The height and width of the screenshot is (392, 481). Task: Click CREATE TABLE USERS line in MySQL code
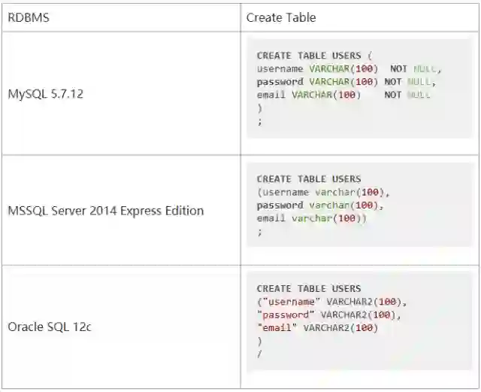point(314,56)
